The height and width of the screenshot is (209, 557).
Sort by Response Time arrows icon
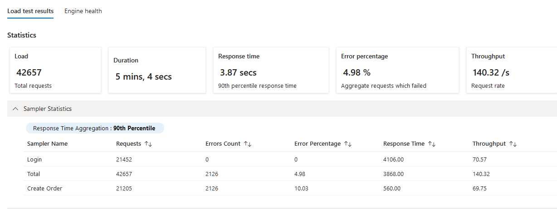click(x=432, y=144)
